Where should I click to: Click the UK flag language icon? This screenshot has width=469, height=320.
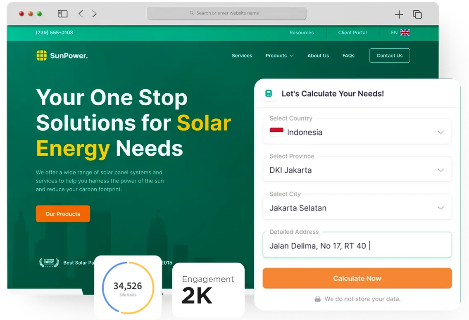(x=405, y=33)
